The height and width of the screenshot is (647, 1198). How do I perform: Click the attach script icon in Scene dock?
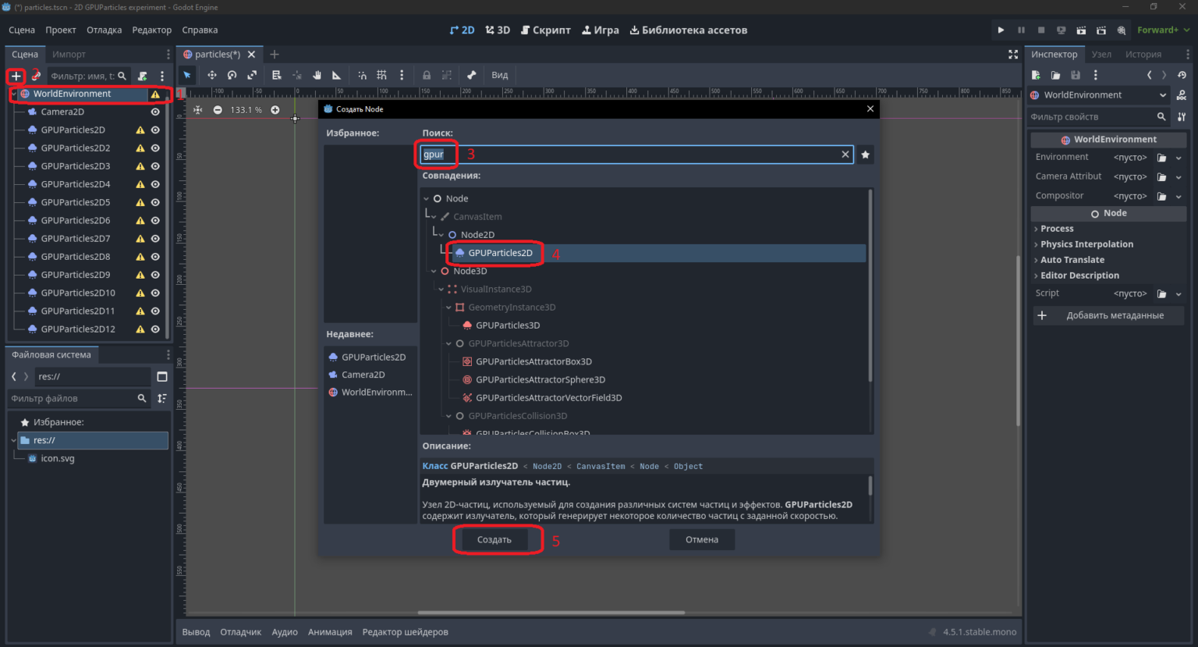(143, 76)
